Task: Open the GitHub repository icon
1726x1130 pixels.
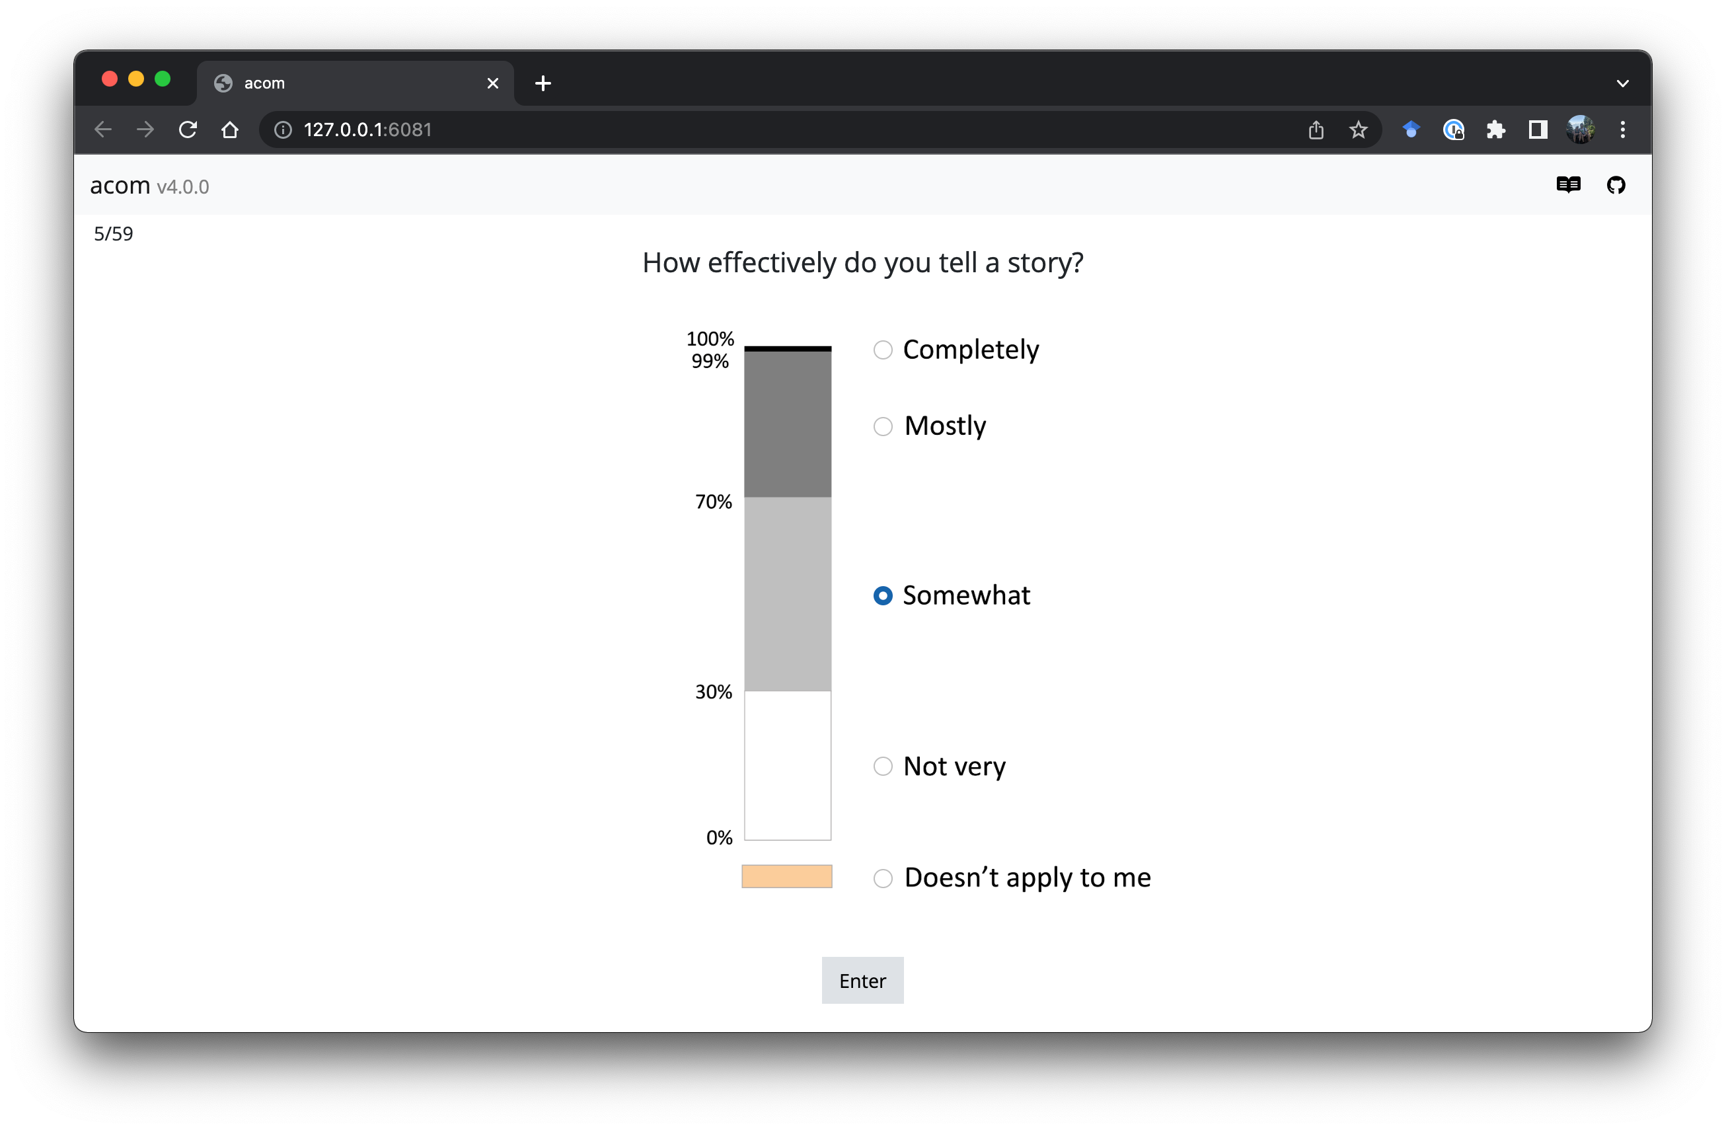Action: [1616, 186]
